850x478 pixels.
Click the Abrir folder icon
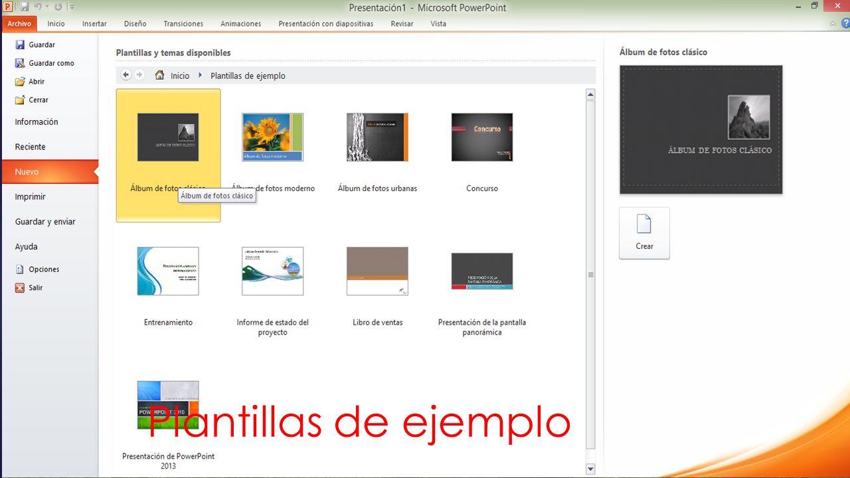click(x=20, y=82)
